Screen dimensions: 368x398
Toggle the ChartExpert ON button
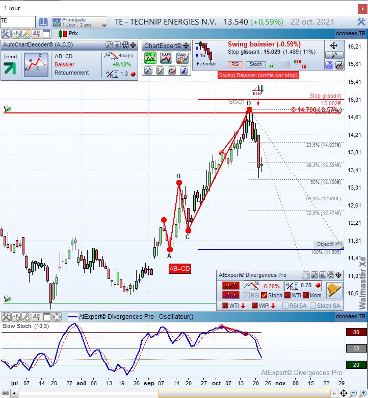point(150,58)
